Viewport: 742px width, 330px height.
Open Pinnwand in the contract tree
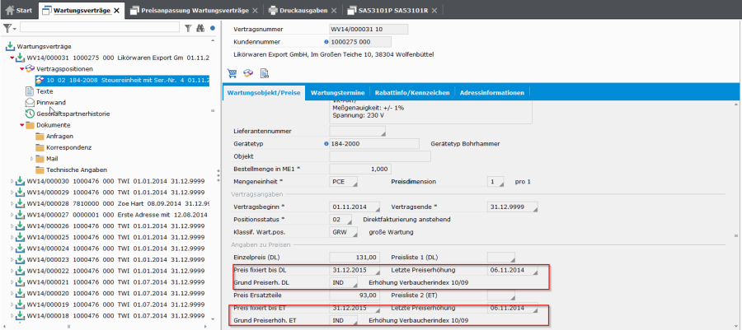(x=50, y=102)
